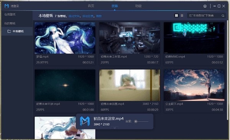Click the 00:00:29 duration text
The height and width of the screenshot is (140, 230).
[153, 110]
